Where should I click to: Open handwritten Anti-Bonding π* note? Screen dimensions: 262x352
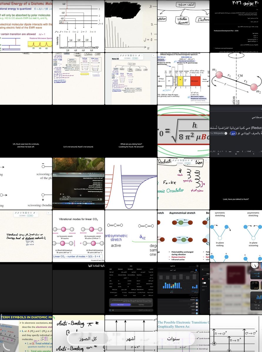[x=78, y=334]
